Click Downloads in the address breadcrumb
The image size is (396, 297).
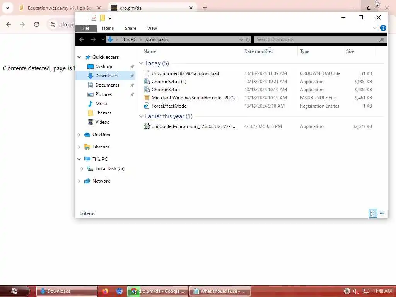[157, 39]
